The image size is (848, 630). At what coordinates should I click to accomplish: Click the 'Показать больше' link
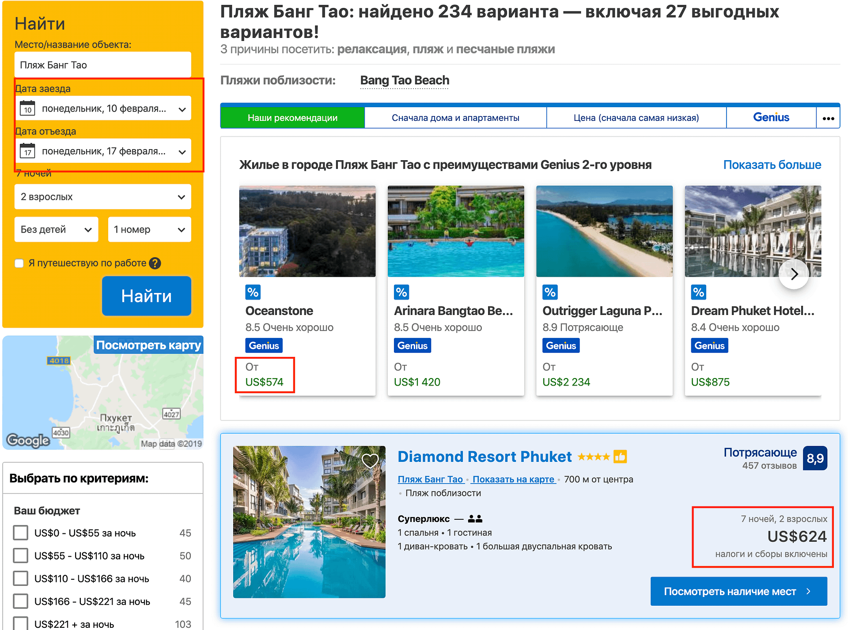(x=772, y=165)
